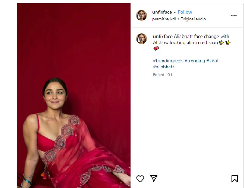Open the unfixface username in the header
The image size is (244, 188).
pyautogui.click(x=162, y=12)
